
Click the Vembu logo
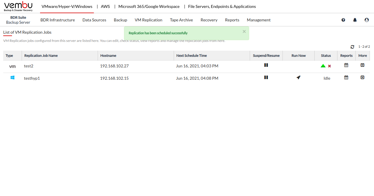click(18, 6)
